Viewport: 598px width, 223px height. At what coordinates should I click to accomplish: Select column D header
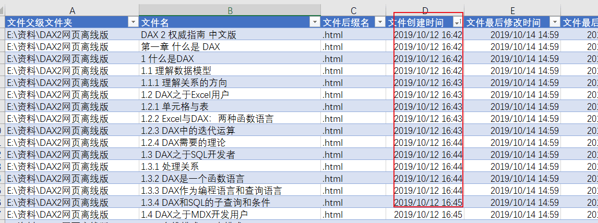425,10
